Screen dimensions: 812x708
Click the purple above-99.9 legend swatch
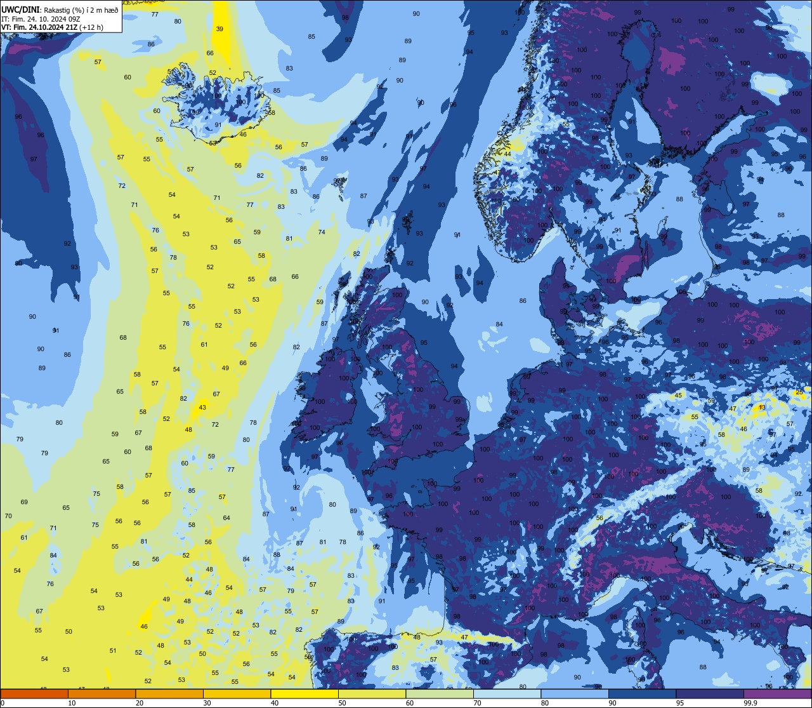pyautogui.click(x=777, y=693)
